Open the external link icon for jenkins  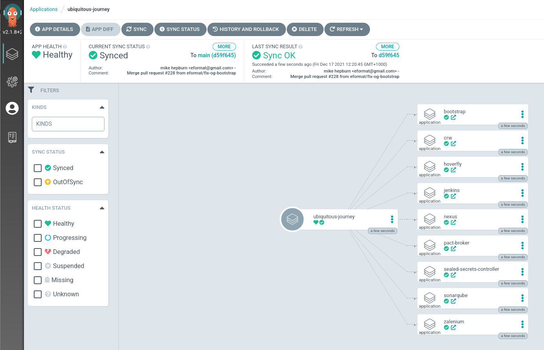(453, 196)
